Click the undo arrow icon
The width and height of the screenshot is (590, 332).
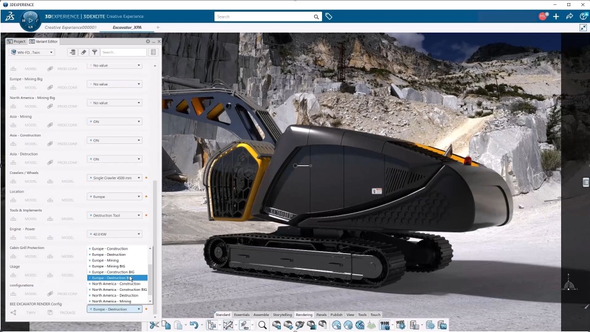[x=194, y=325]
